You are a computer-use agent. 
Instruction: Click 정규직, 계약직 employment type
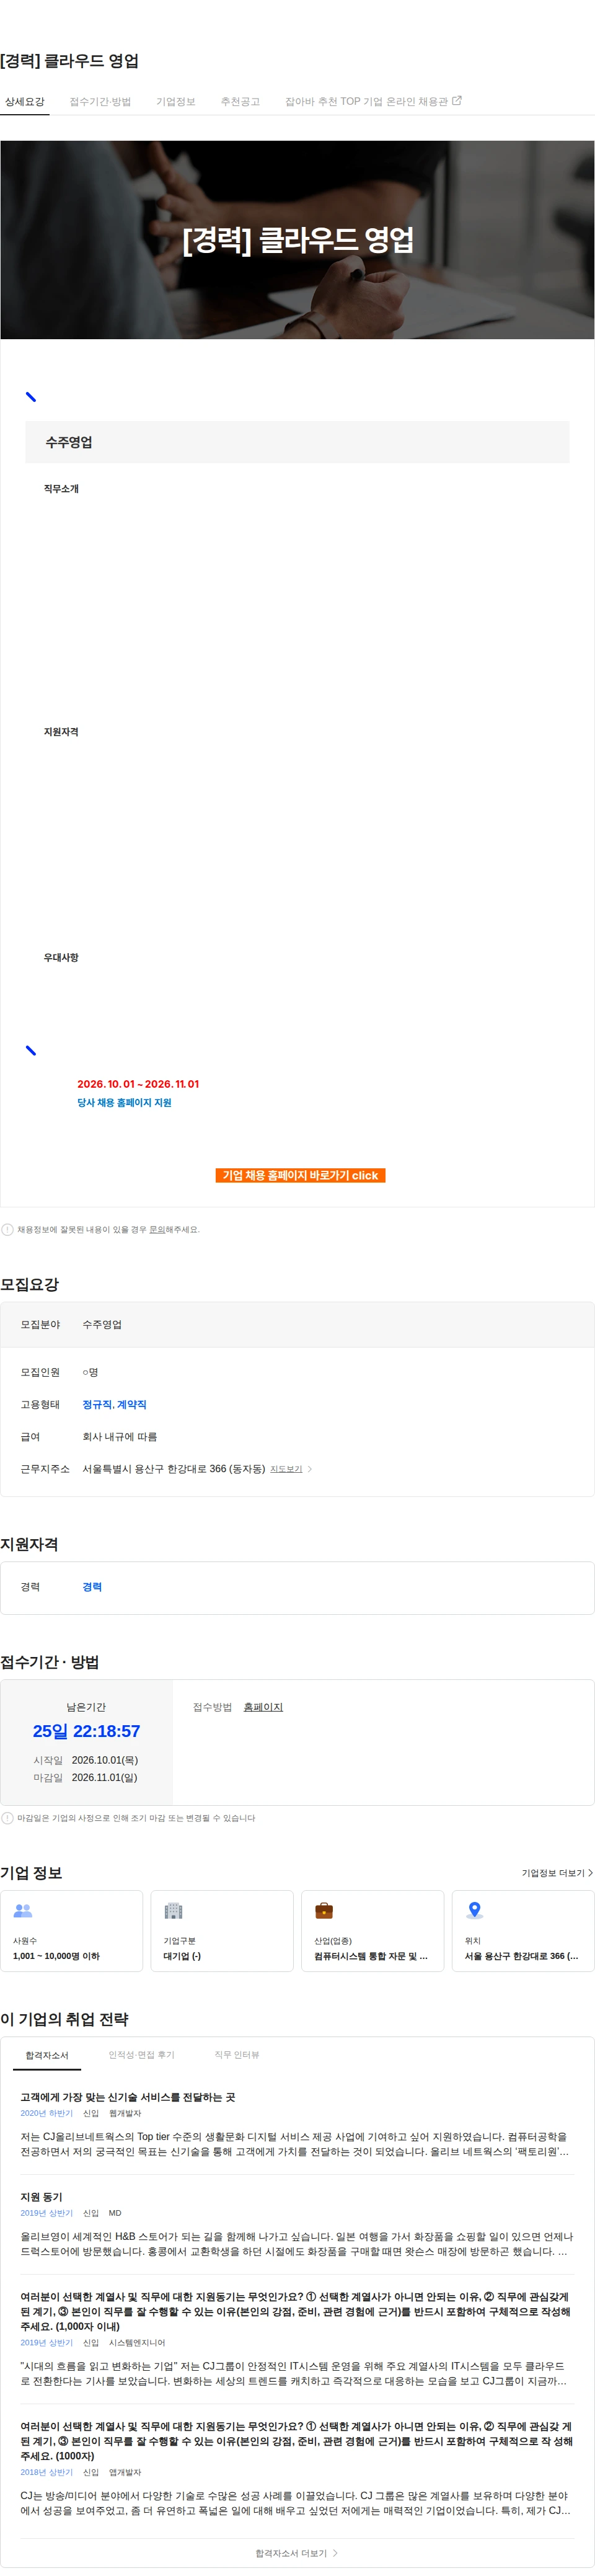point(114,1404)
